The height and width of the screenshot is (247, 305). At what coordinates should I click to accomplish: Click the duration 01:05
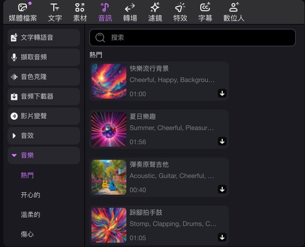coord(138,238)
